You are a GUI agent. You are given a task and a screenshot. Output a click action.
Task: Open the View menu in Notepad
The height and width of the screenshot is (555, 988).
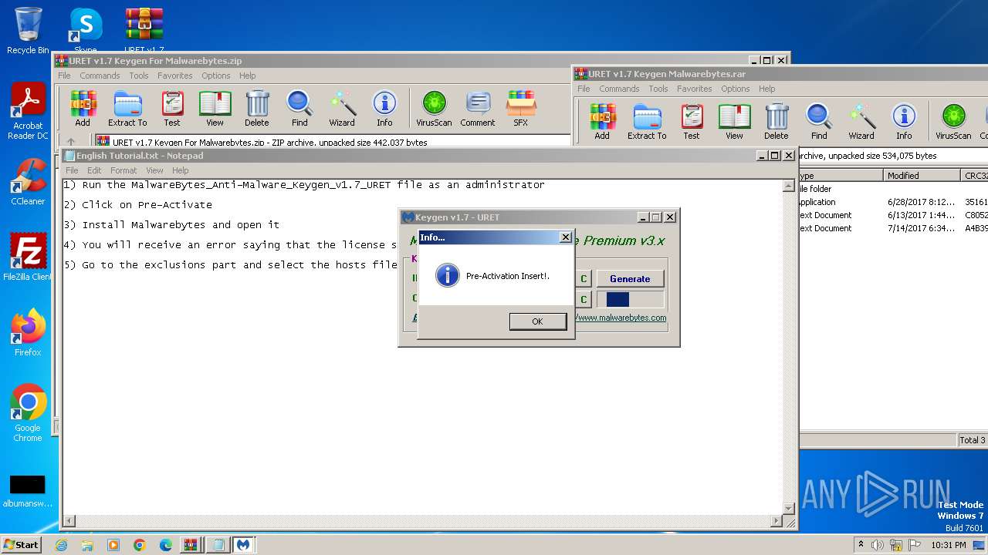click(154, 170)
